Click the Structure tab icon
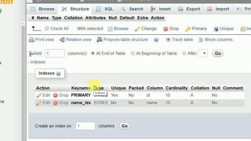 point(64,9)
